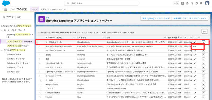212x100 pixels.
Task: Open row actions for Bolt ソリューション
Action: click(x=204, y=67)
